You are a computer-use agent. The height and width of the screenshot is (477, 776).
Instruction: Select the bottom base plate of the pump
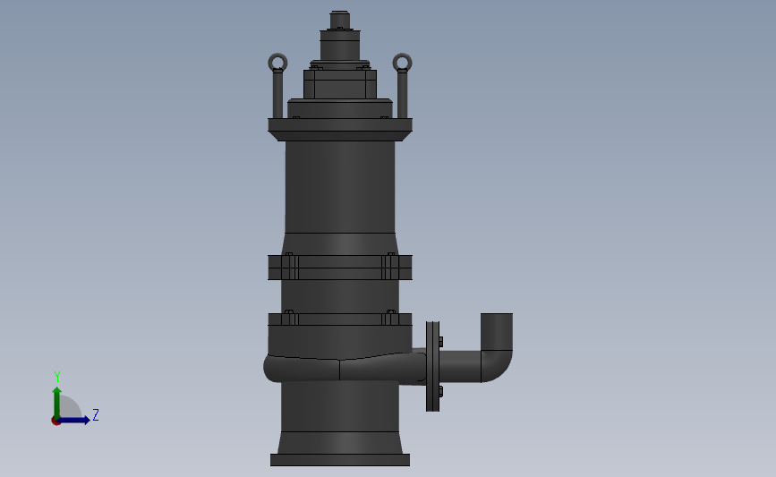pyautogui.click(x=340, y=460)
